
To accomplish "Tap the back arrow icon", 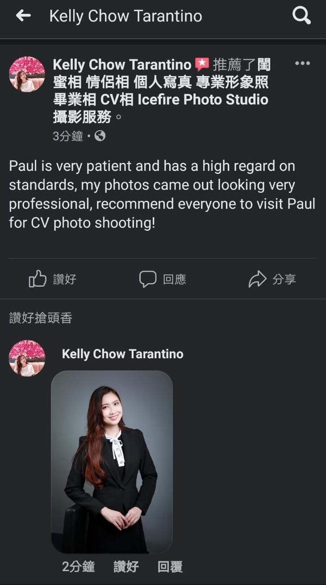I will pos(23,16).
